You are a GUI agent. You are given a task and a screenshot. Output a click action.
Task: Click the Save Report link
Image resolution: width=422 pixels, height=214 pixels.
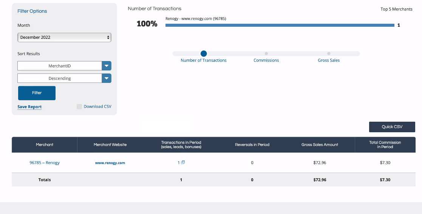pyautogui.click(x=29, y=107)
